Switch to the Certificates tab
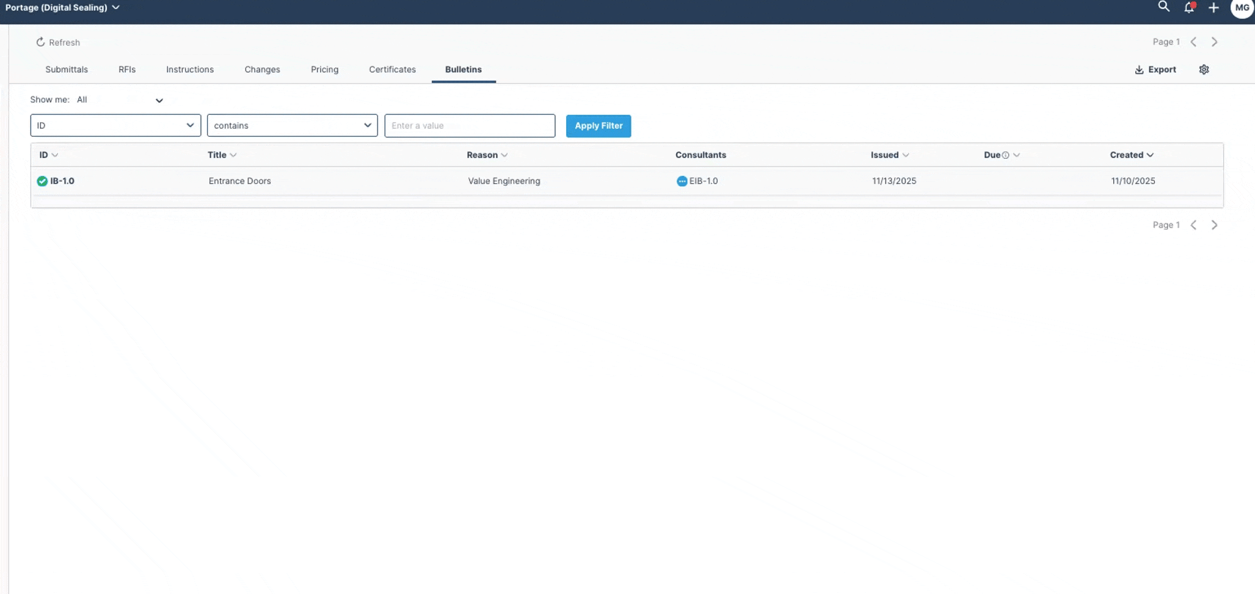The image size is (1255, 594). click(x=392, y=70)
